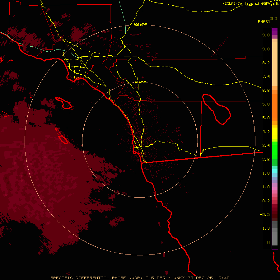Pick the 2.6 scale label

click(266, 160)
